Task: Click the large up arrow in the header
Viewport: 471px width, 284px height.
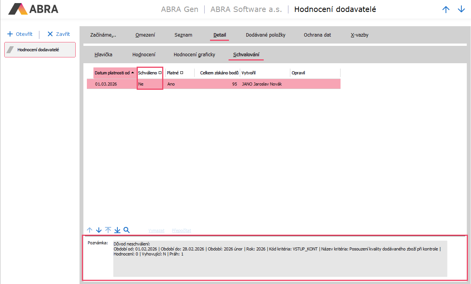Action: [446, 10]
